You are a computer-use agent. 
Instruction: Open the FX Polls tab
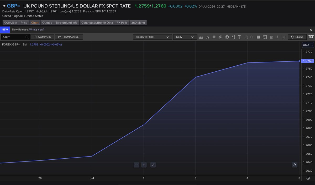pyautogui.click(x=122, y=23)
